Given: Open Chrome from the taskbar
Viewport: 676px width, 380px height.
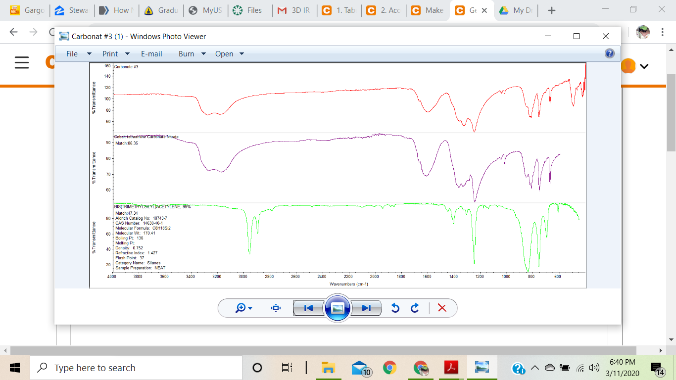Looking at the screenshot, I should (390, 368).
